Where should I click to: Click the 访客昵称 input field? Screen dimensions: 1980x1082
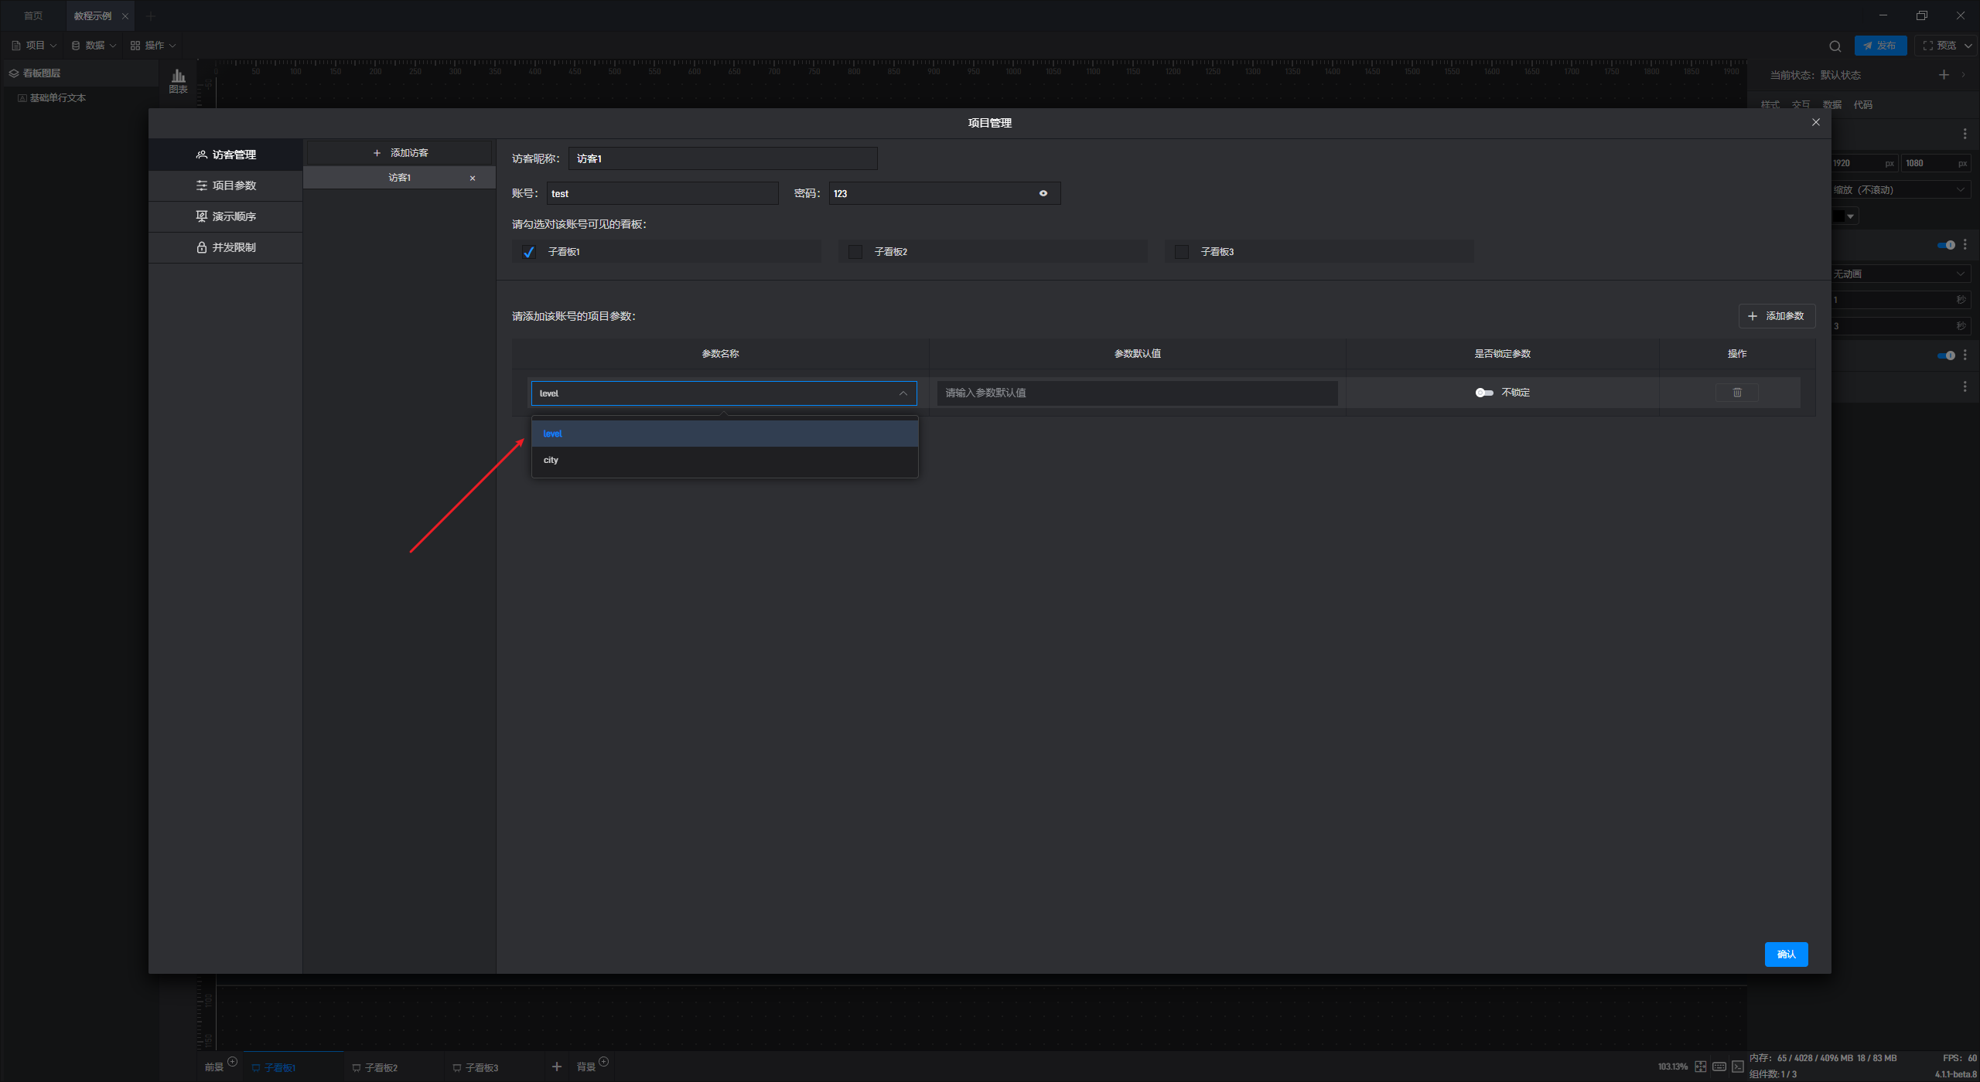[722, 158]
